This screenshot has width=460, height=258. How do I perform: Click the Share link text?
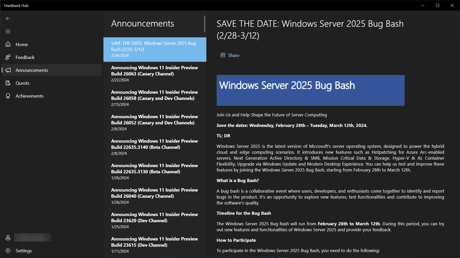pyautogui.click(x=234, y=55)
